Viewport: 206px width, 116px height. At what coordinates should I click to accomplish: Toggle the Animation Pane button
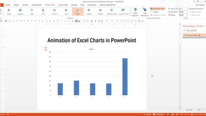point(157,9)
